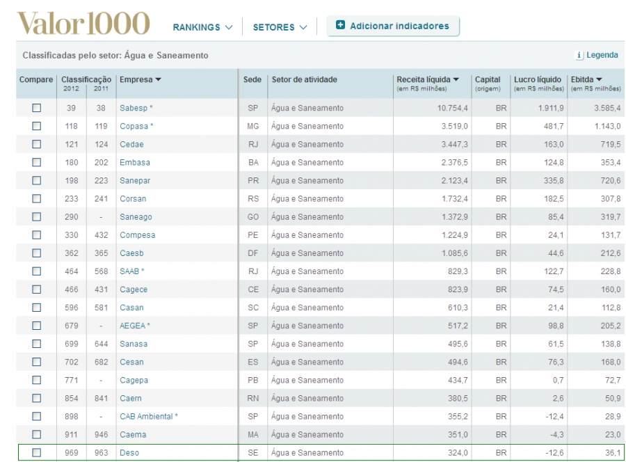Viewport: 626px width, 462px height.
Task: Tick the compare checkbox for Caesb
Action: 36,253
